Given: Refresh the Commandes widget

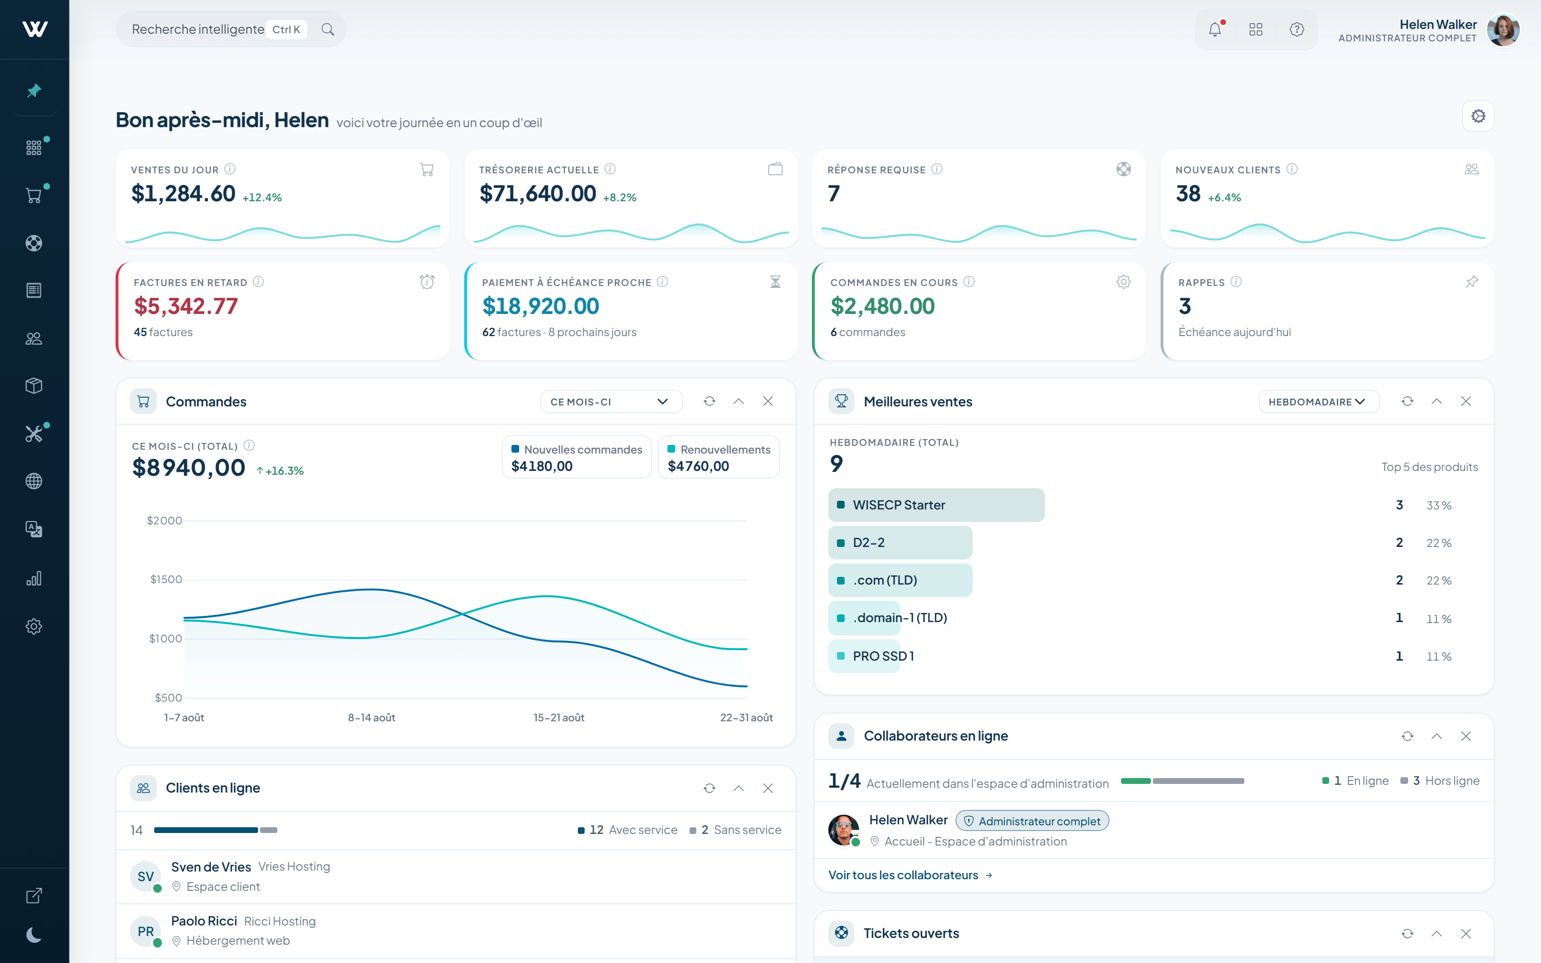Looking at the screenshot, I should click(709, 401).
